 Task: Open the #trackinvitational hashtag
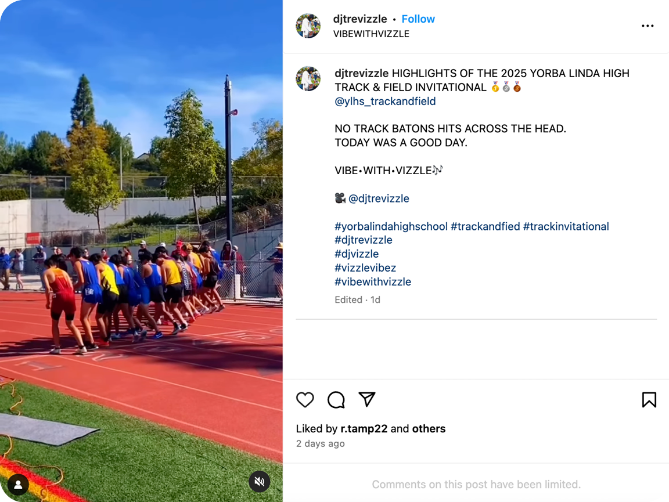pyautogui.click(x=566, y=226)
